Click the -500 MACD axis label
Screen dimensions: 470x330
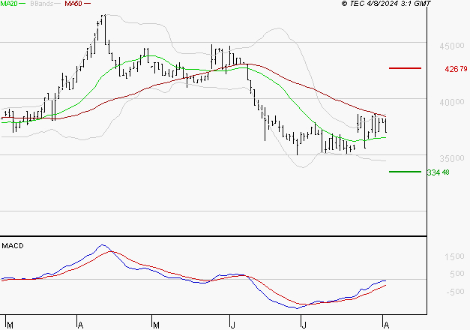point(455,292)
